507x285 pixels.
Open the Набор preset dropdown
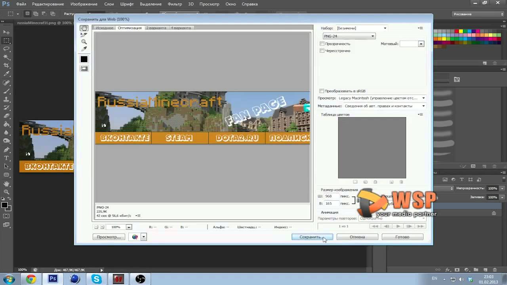coord(362,28)
